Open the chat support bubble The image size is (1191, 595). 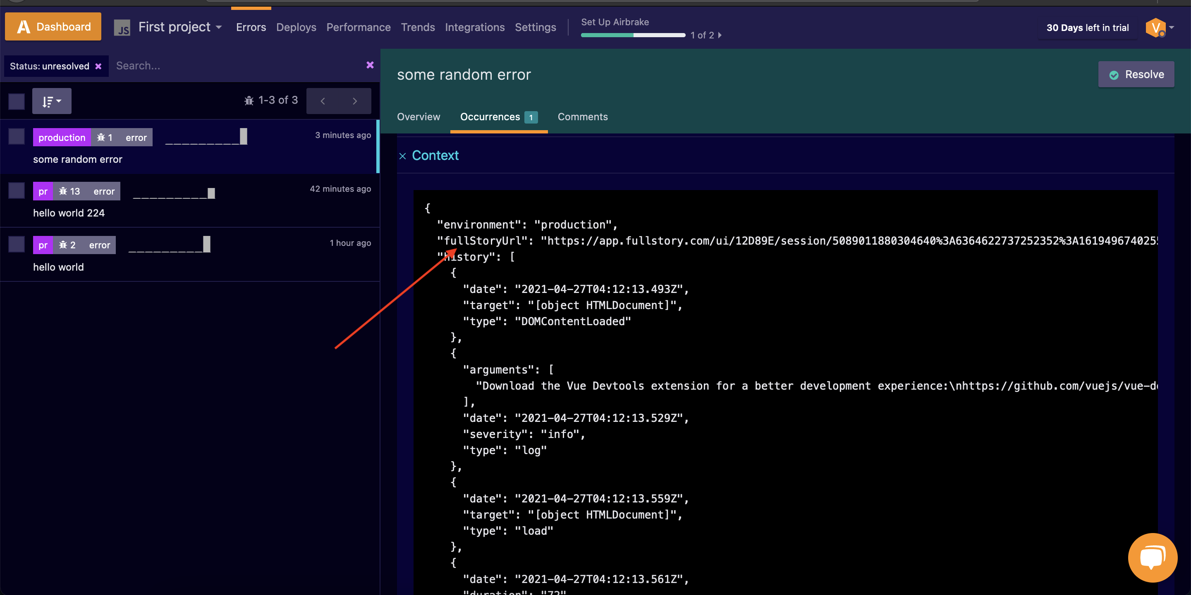[1152, 557]
